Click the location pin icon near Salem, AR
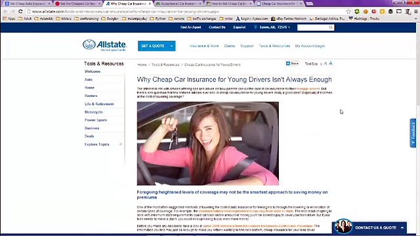The height and width of the screenshot is (236, 420). pyautogui.click(x=255, y=27)
